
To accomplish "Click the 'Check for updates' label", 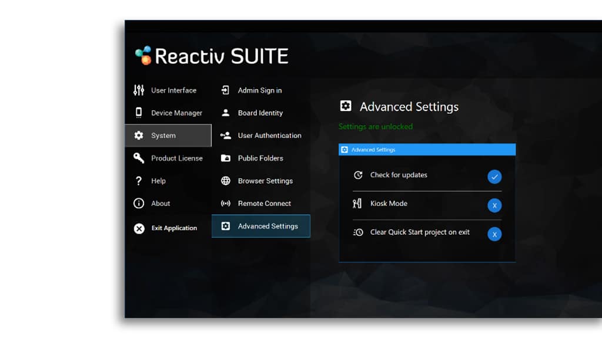I will 399,175.
